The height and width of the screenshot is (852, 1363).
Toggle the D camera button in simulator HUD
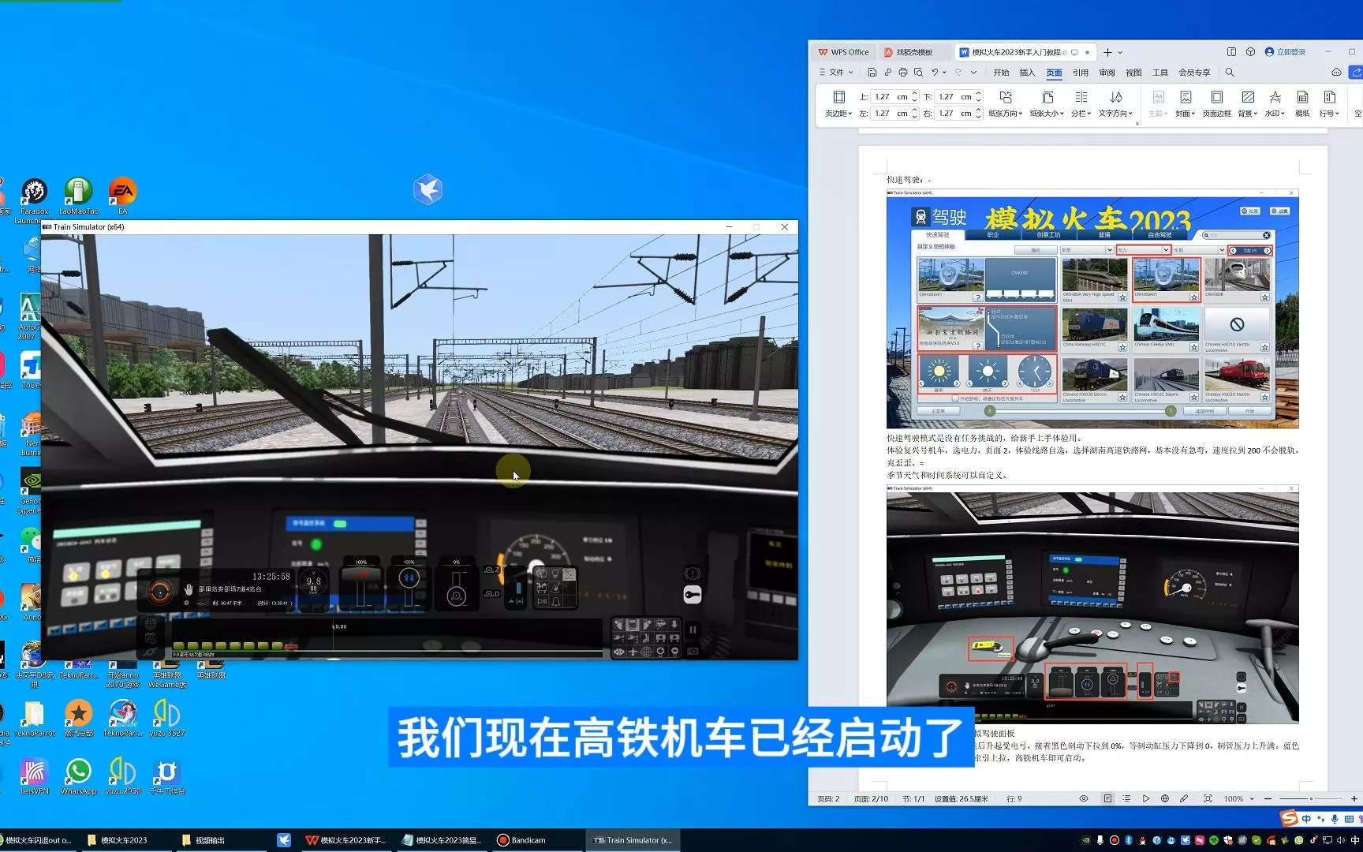tap(491, 593)
